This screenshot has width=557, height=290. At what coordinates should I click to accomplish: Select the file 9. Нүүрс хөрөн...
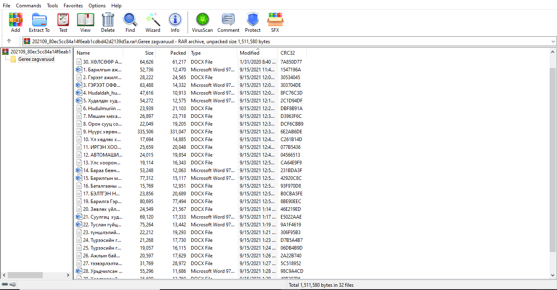(102, 132)
